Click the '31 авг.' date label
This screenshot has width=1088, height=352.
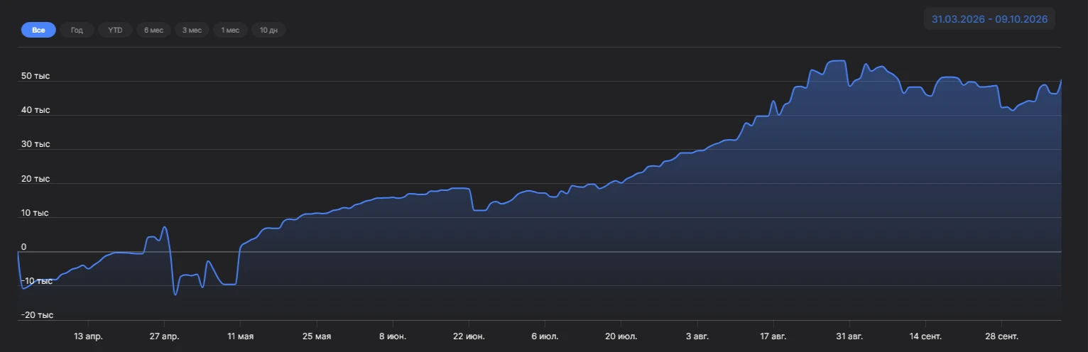click(849, 336)
